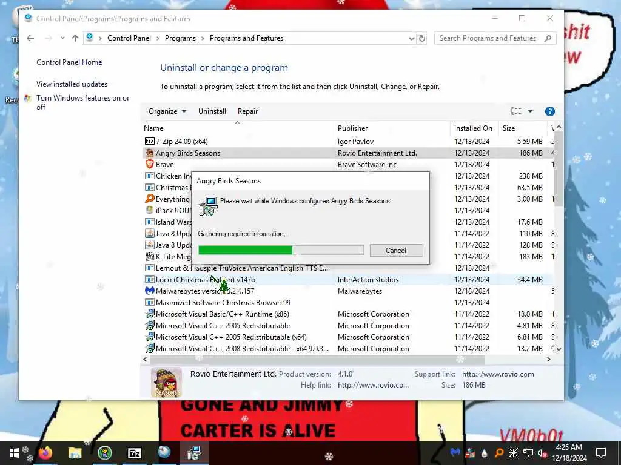Open the Help question mark button

(x=549, y=111)
